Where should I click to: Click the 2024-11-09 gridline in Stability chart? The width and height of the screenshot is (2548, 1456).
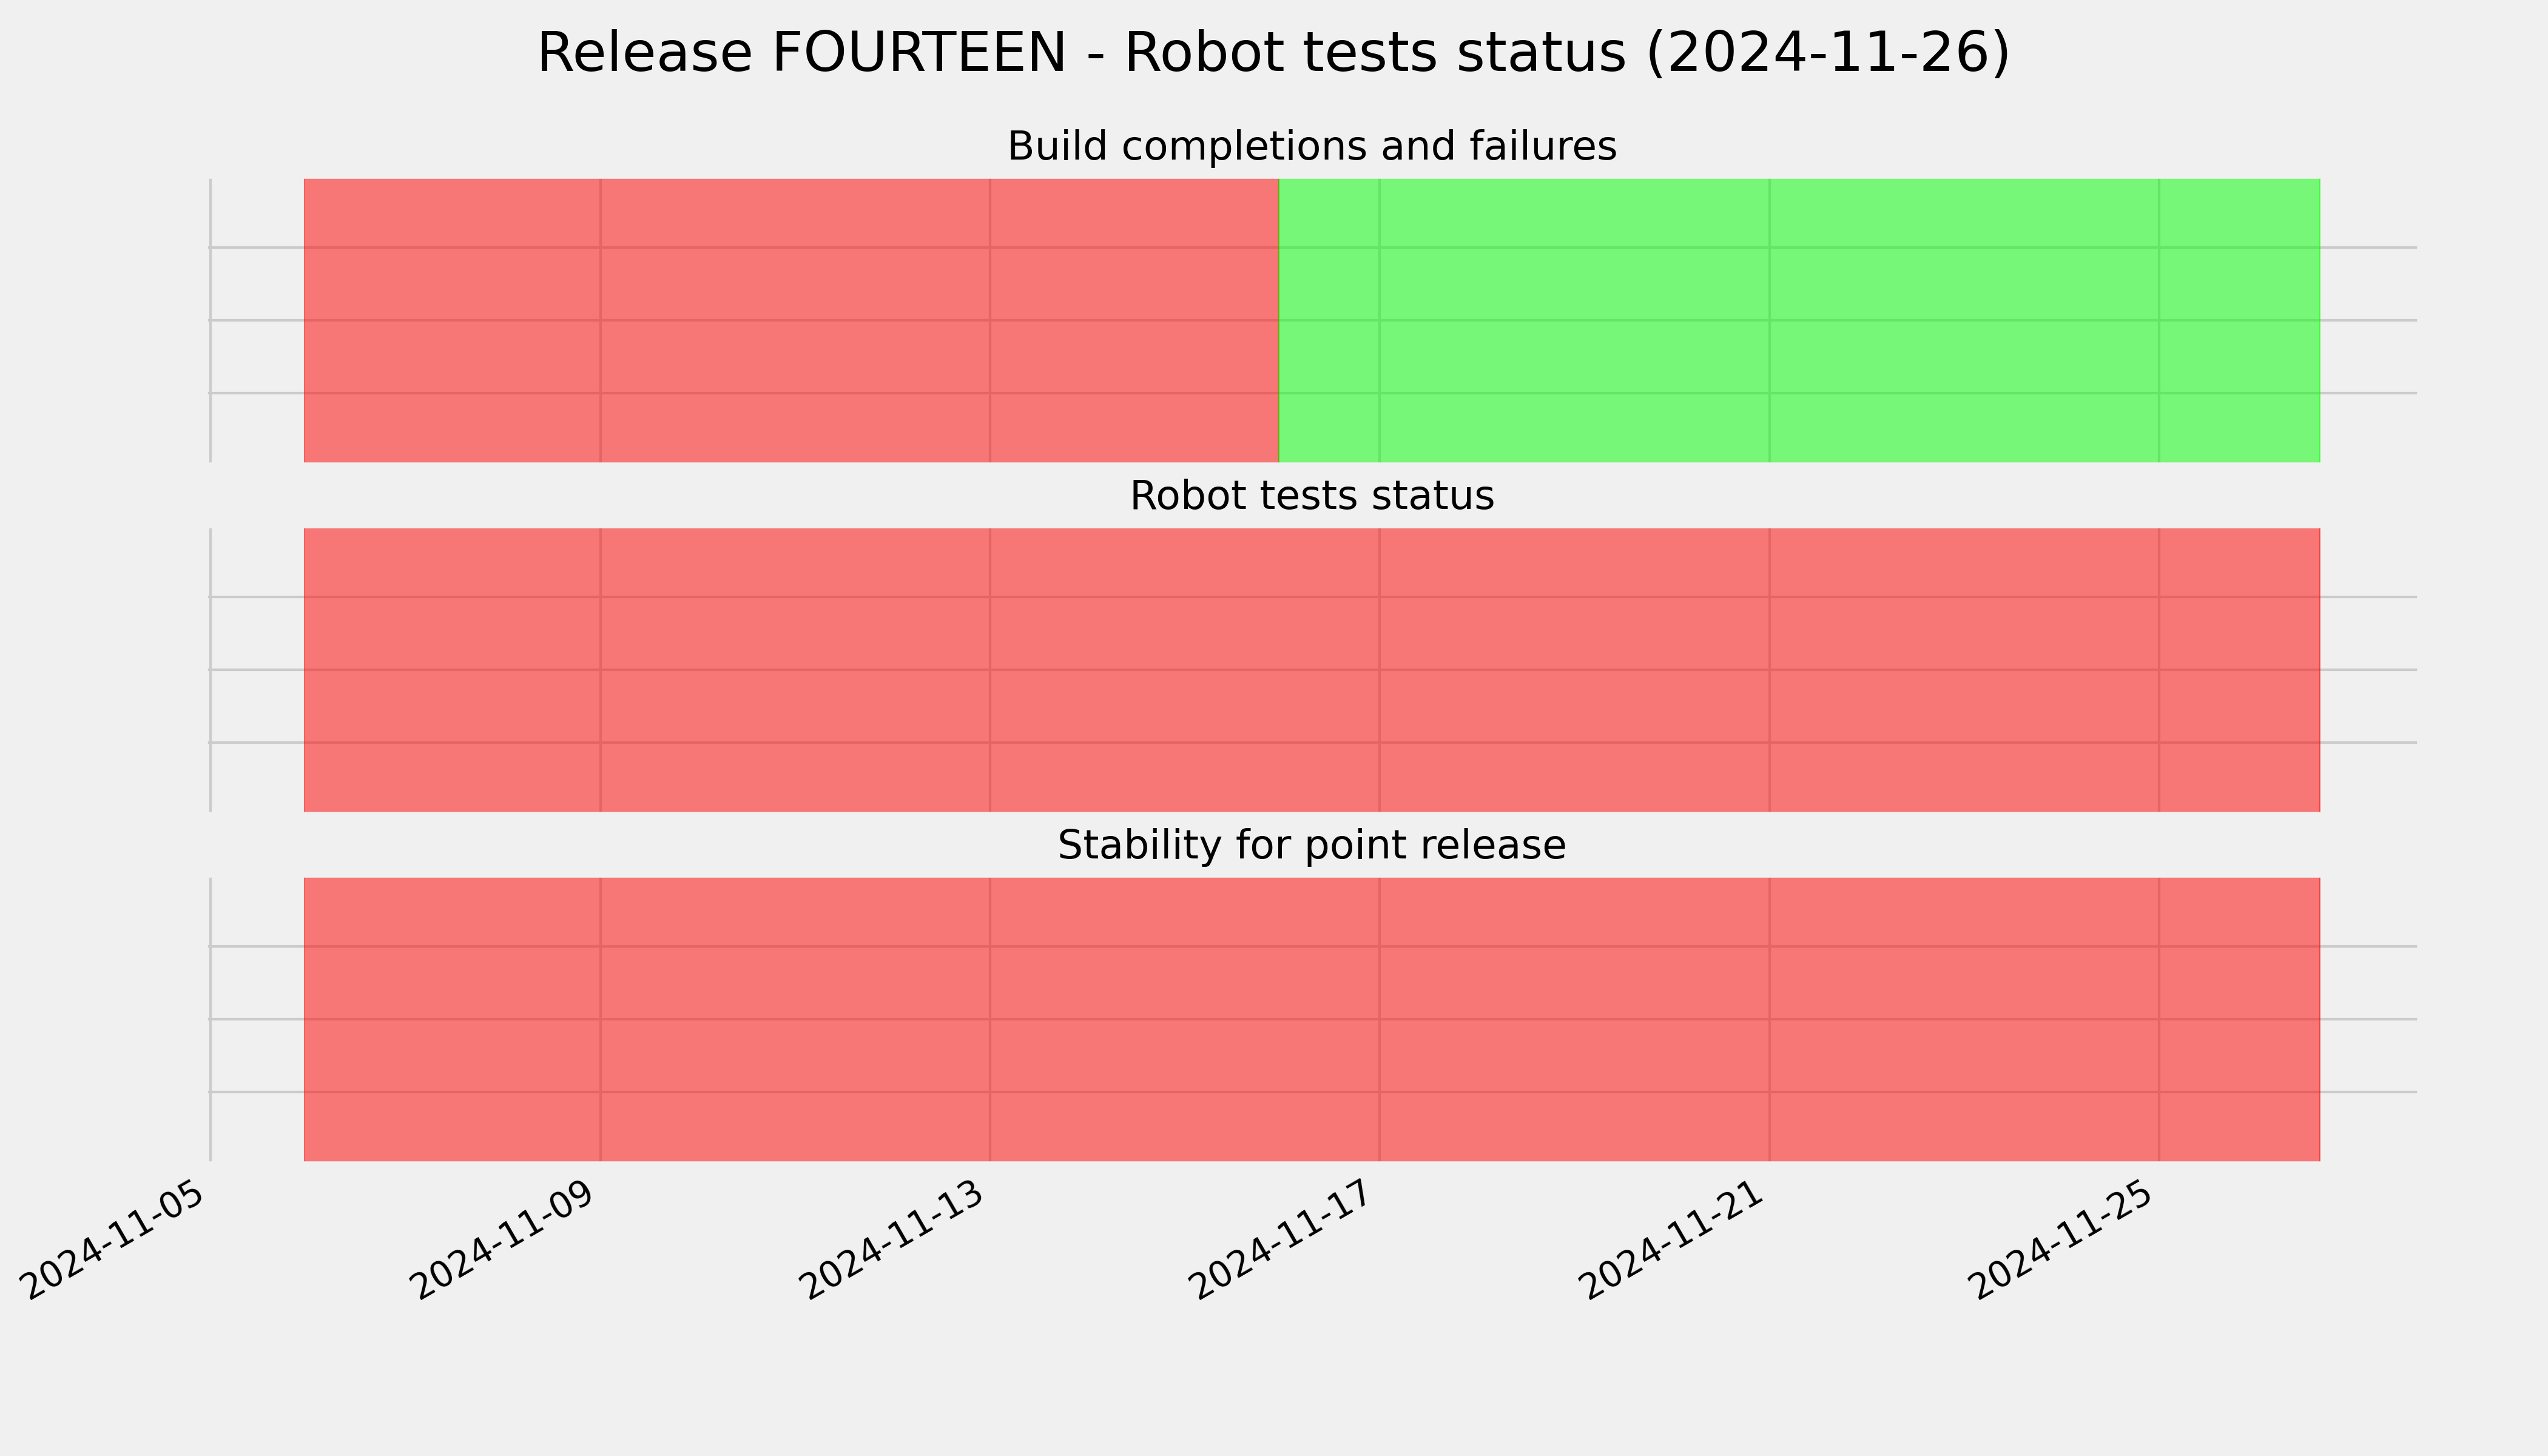click(600, 1019)
